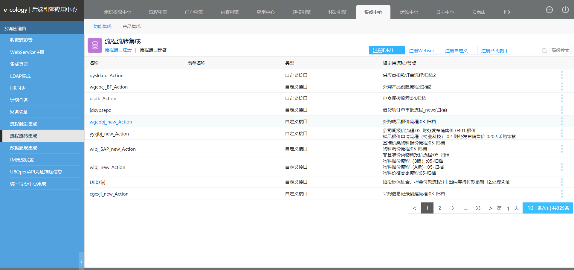
Task: Jump to page 33
Action: (x=478, y=208)
